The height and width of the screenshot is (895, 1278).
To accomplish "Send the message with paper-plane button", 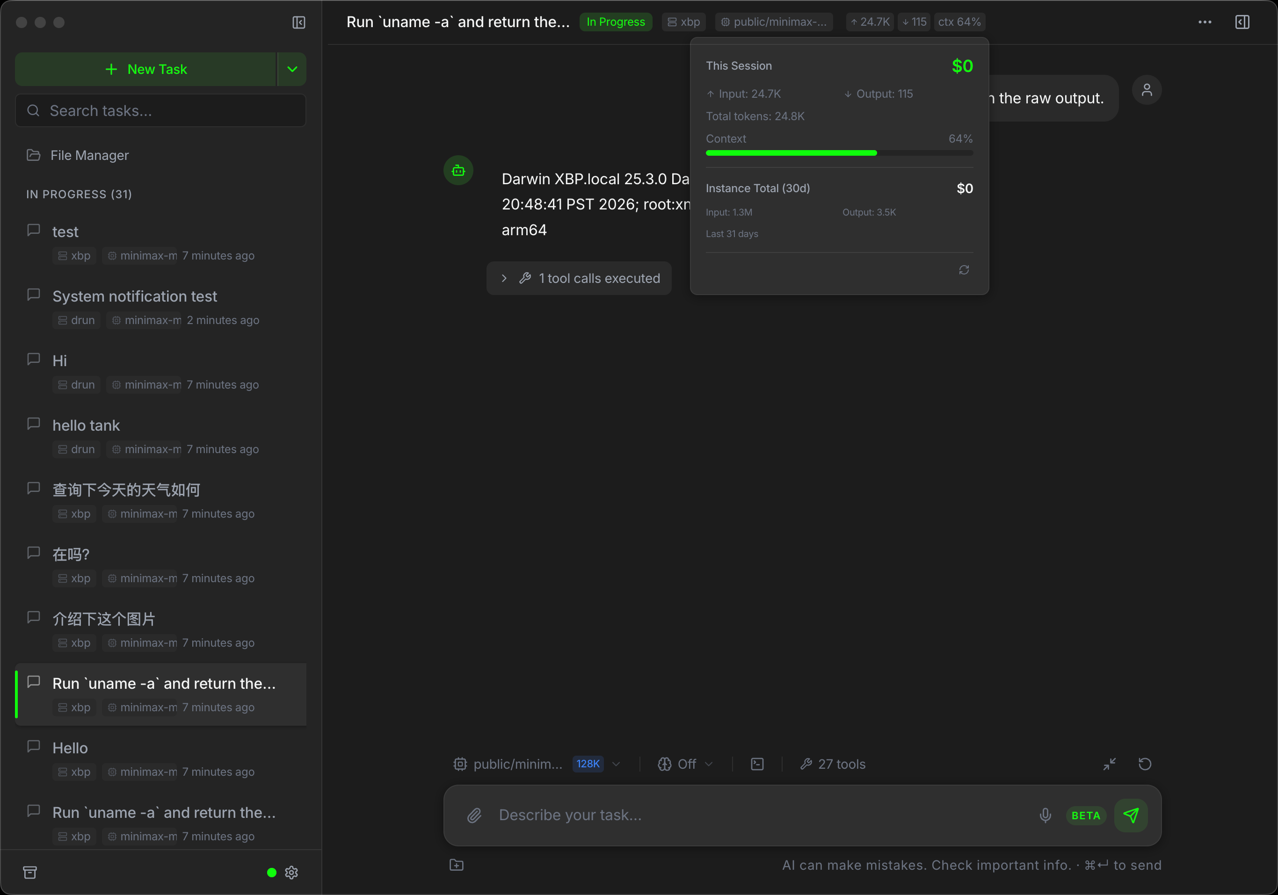I will point(1131,816).
